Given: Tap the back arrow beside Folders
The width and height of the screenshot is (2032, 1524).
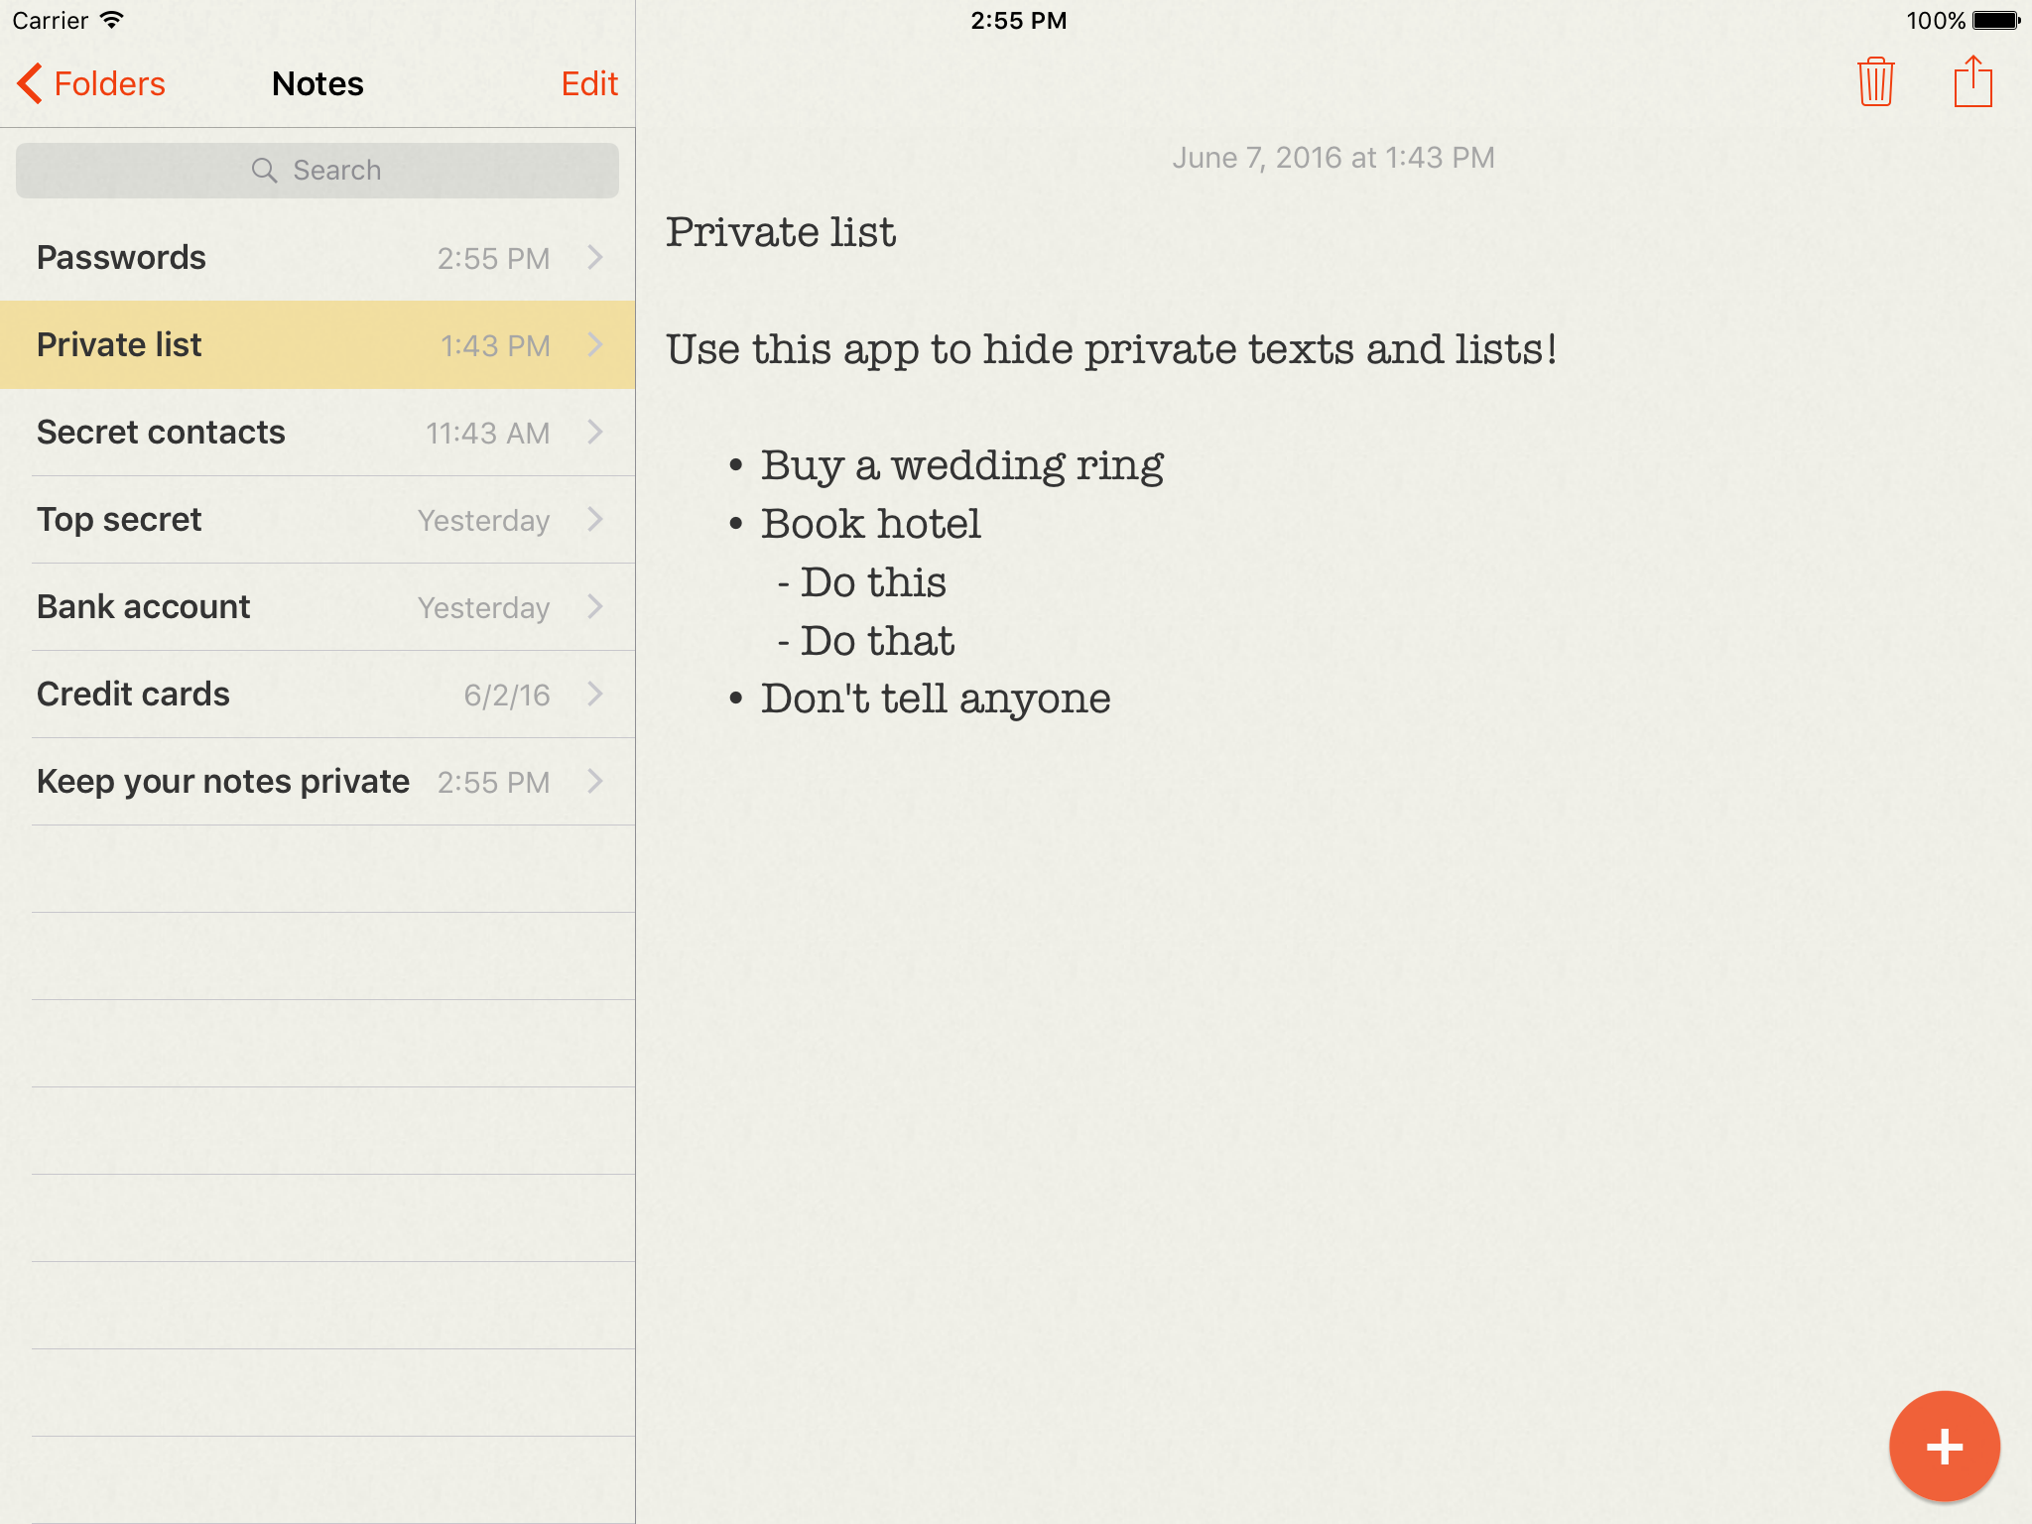Looking at the screenshot, I should [30, 83].
